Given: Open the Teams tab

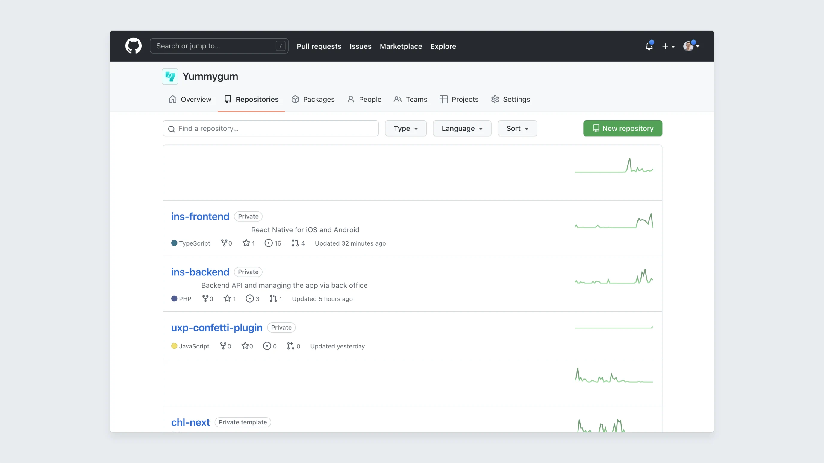Looking at the screenshot, I should (x=411, y=99).
